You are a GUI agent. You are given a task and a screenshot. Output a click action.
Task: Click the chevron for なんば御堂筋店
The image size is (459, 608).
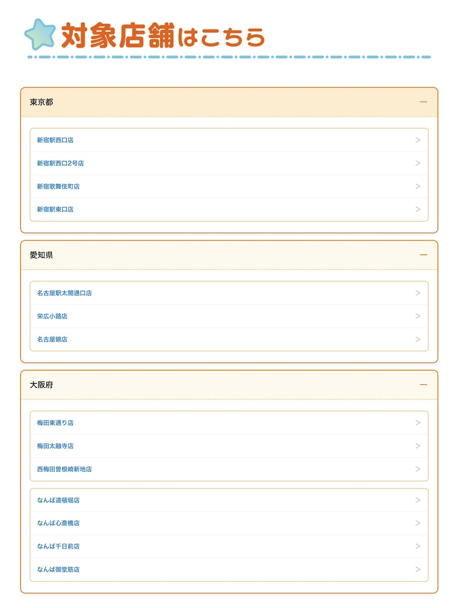pyautogui.click(x=418, y=570)
